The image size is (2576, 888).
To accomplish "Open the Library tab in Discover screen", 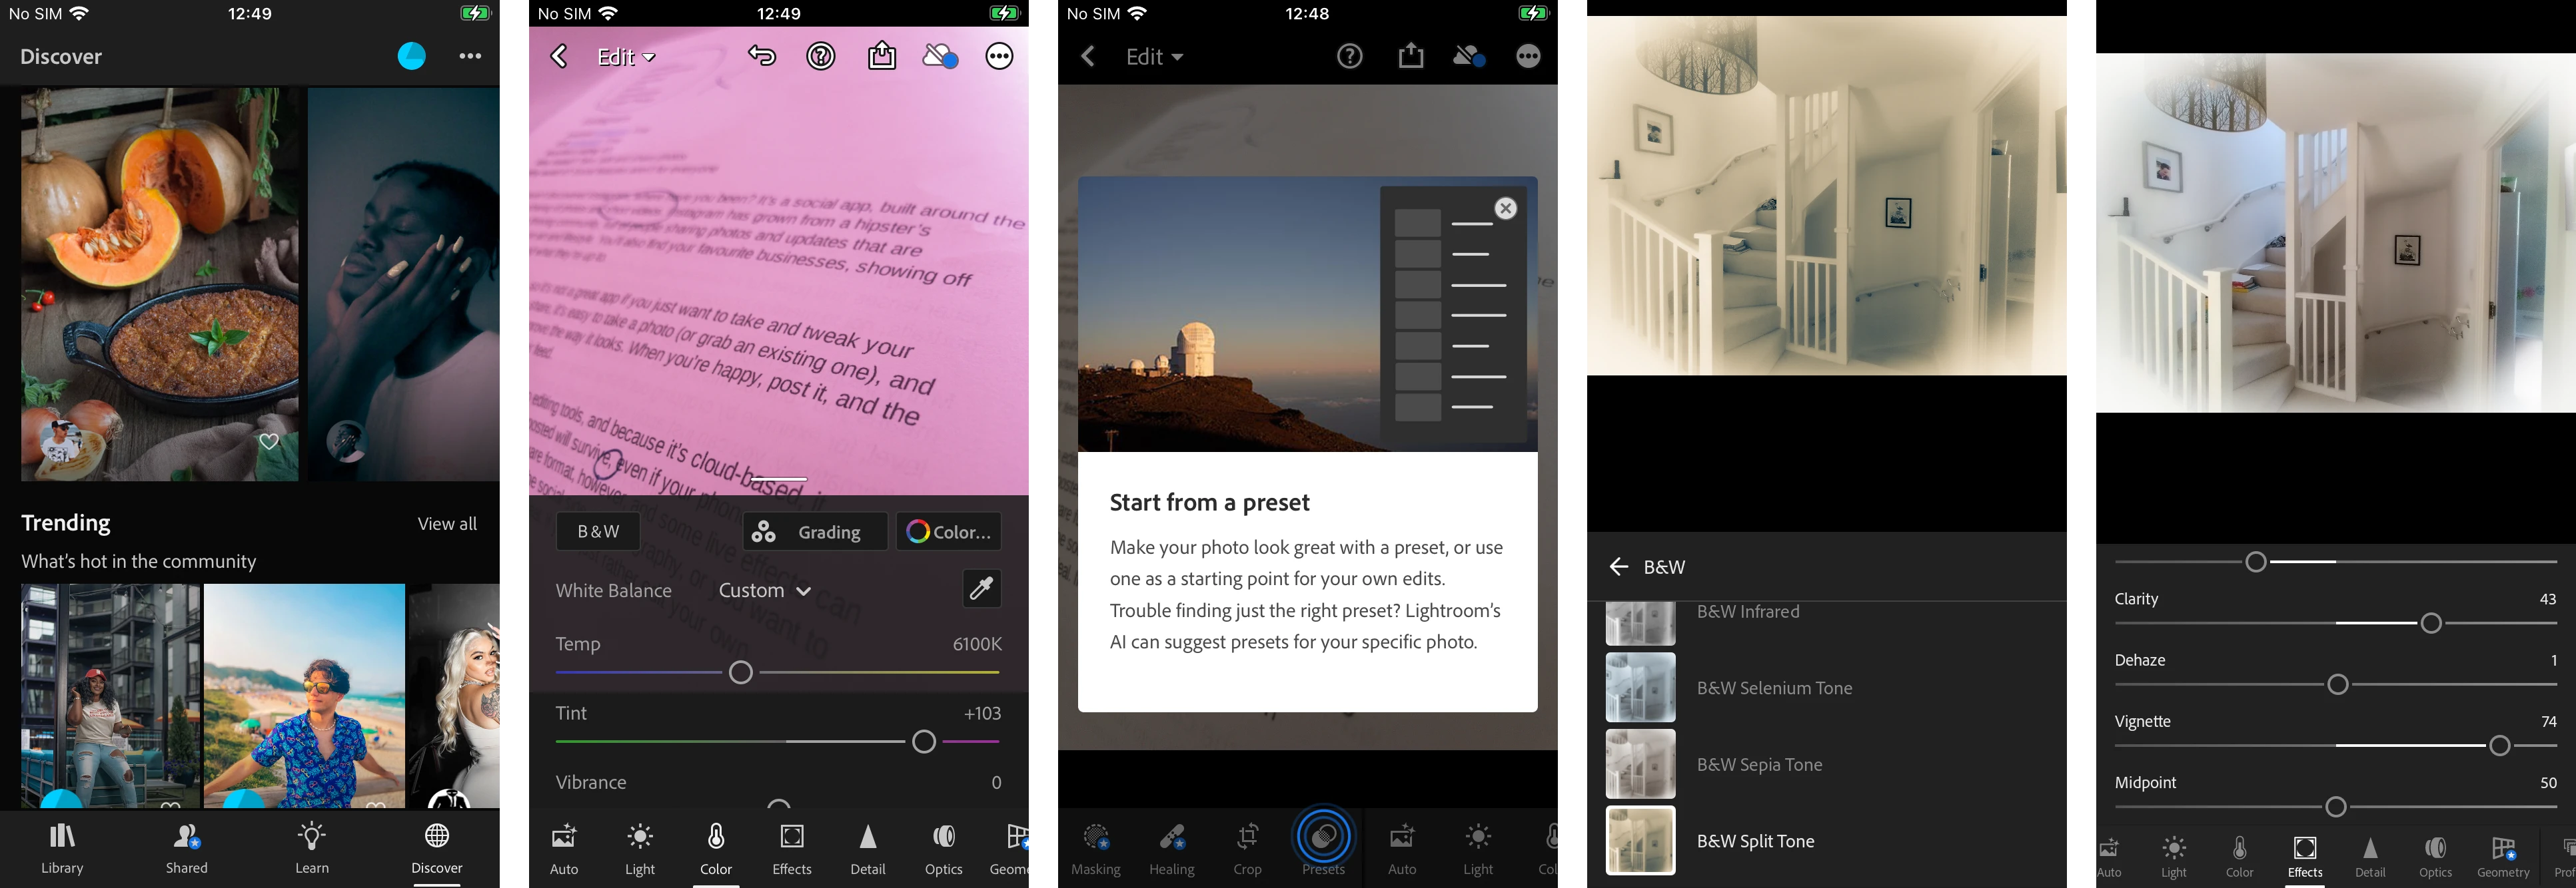I will coord(62,848).
